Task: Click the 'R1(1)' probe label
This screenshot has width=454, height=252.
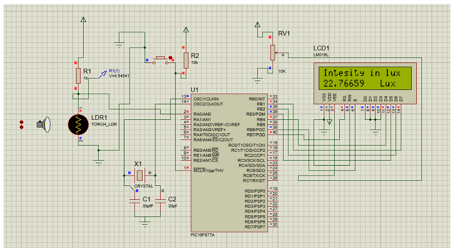Action: (x=114, y=71)
